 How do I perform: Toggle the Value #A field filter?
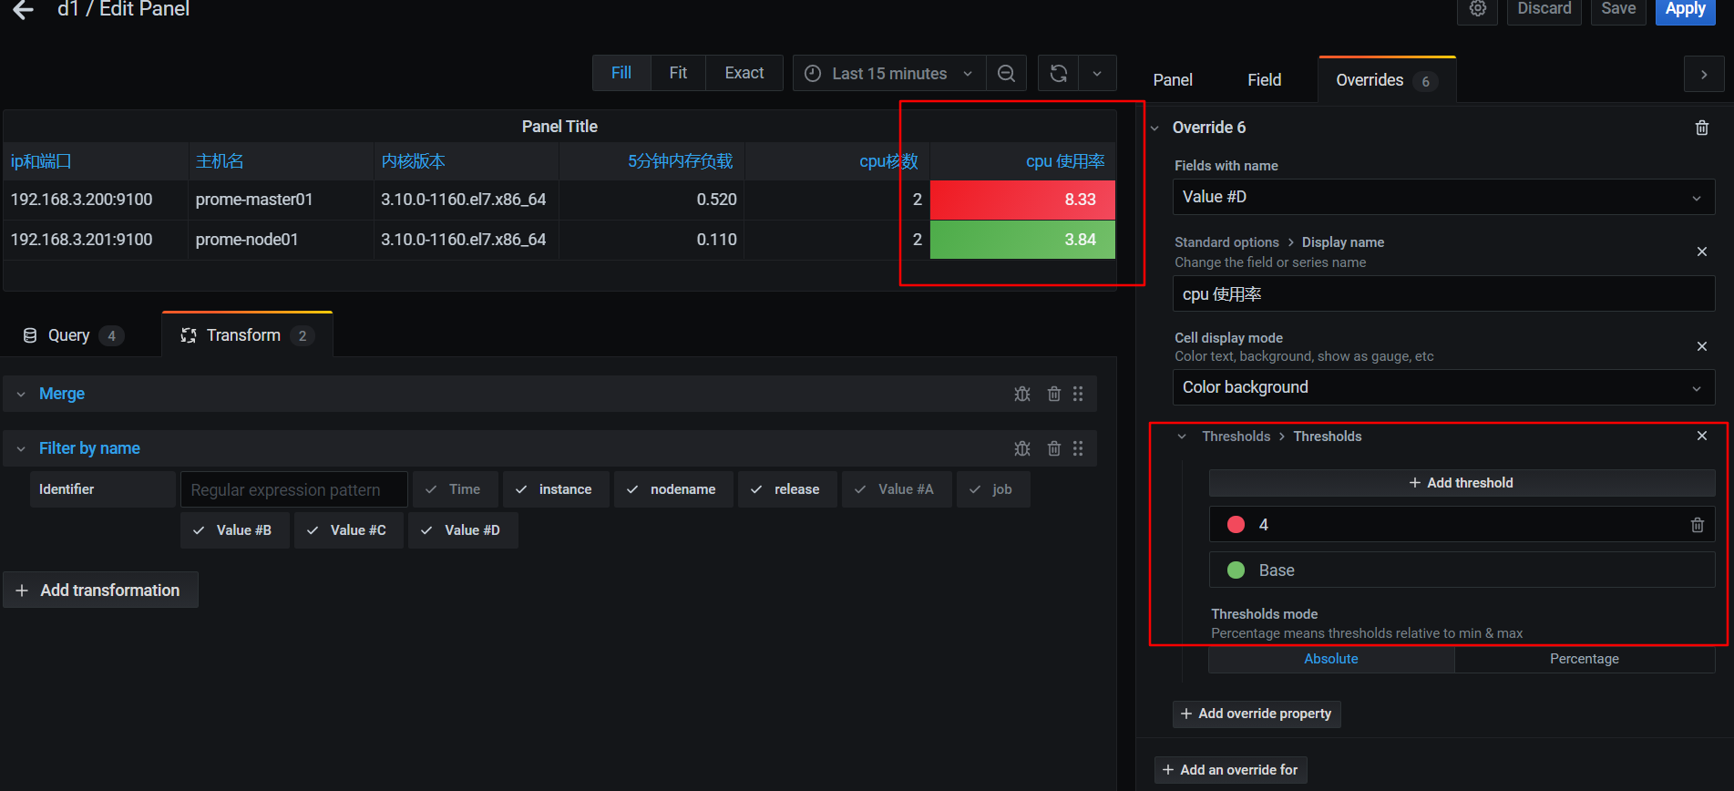897,489
